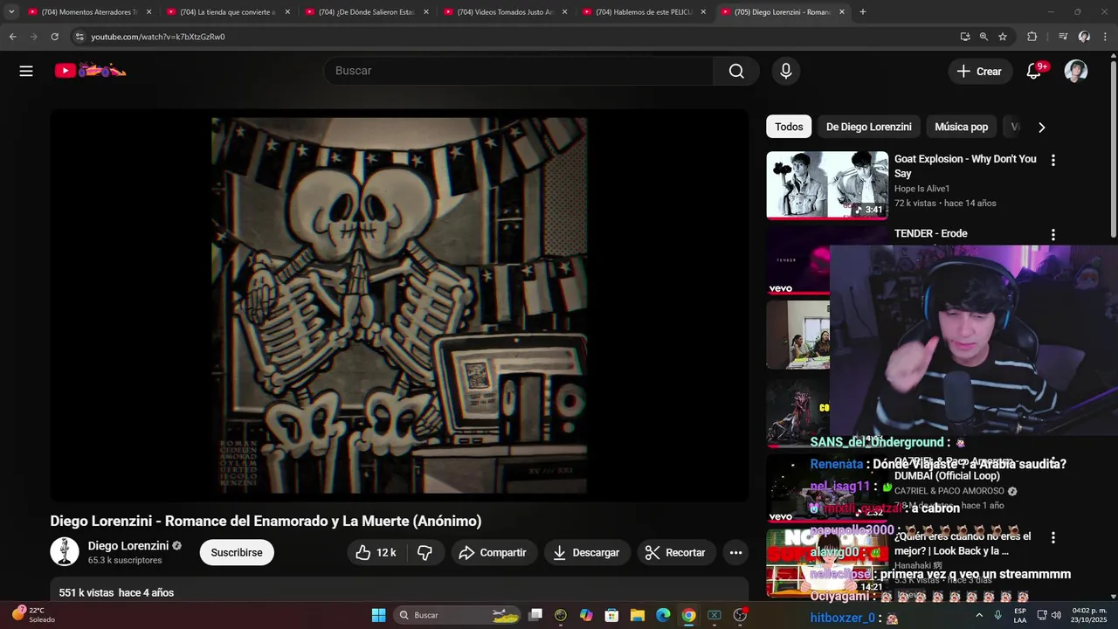Open ESP LAA language indicator
The image size is (1118, 629).
point(1020,615)
